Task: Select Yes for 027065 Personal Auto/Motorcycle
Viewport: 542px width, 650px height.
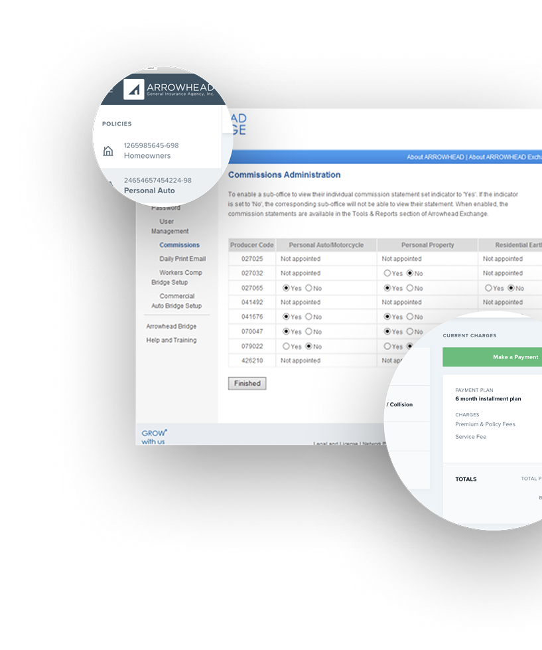Action: point(286,287)
